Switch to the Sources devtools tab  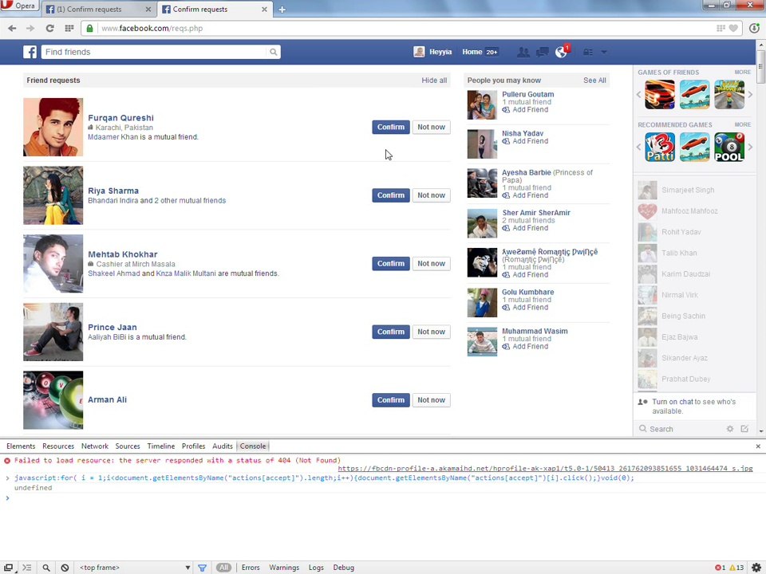pyautogui.click(x=128, y=446)
